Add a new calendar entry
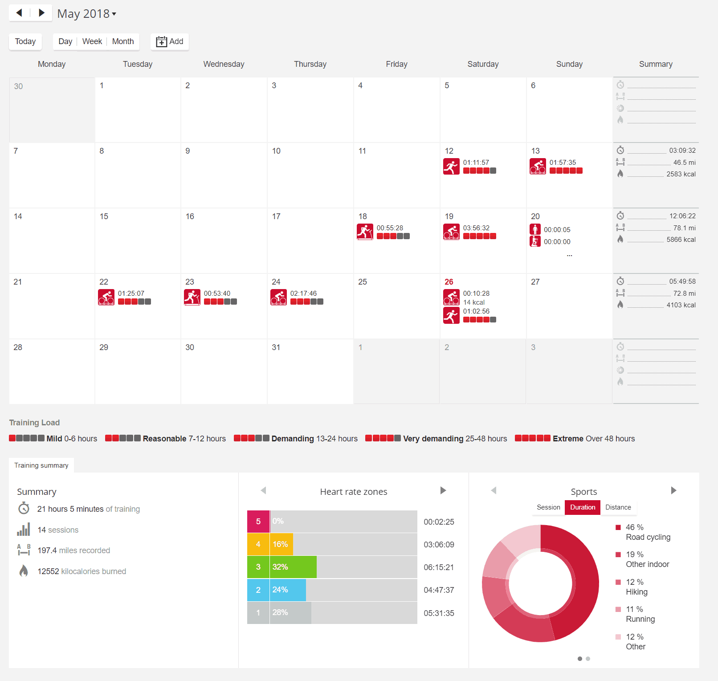Screen dimensions: 718x681 tap(170, 41)
